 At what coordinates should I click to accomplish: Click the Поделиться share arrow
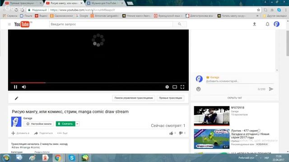pos(36,133)
